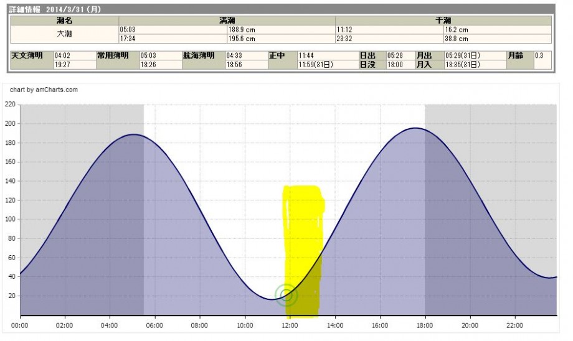Select the 潮名 column header
The width and height of the screenshot is (573, 341).
[x=64, y=21]
